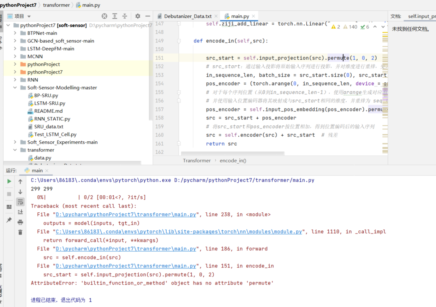Click the stop process square icon

[9, 194]
